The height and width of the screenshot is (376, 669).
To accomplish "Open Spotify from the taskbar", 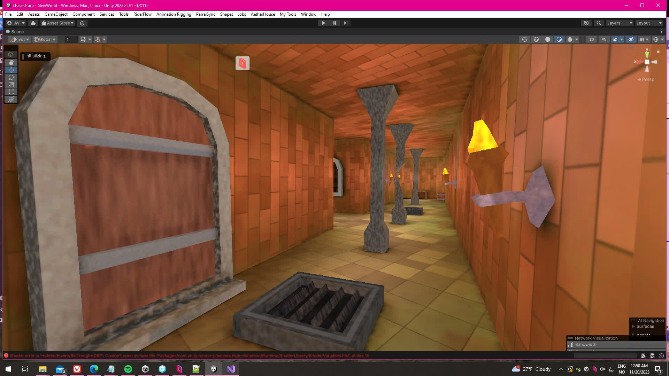I will [128, 369].
